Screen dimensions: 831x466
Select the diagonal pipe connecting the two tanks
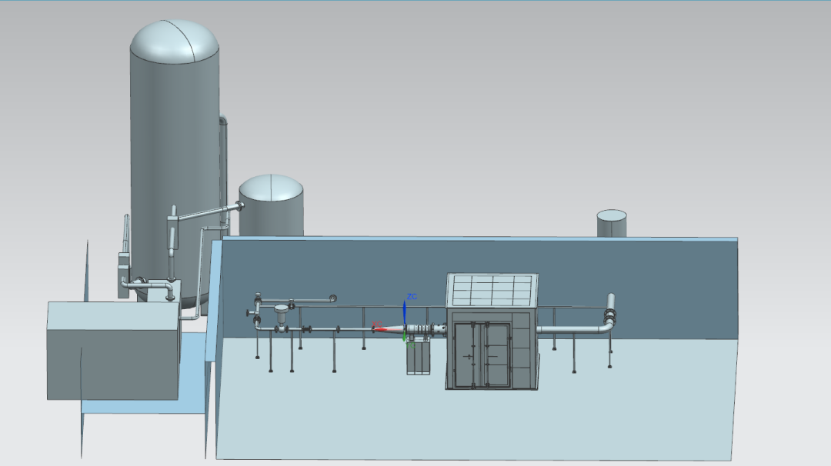(208, 212)
